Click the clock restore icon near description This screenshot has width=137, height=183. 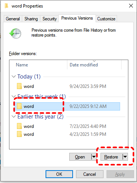[15, 34]
